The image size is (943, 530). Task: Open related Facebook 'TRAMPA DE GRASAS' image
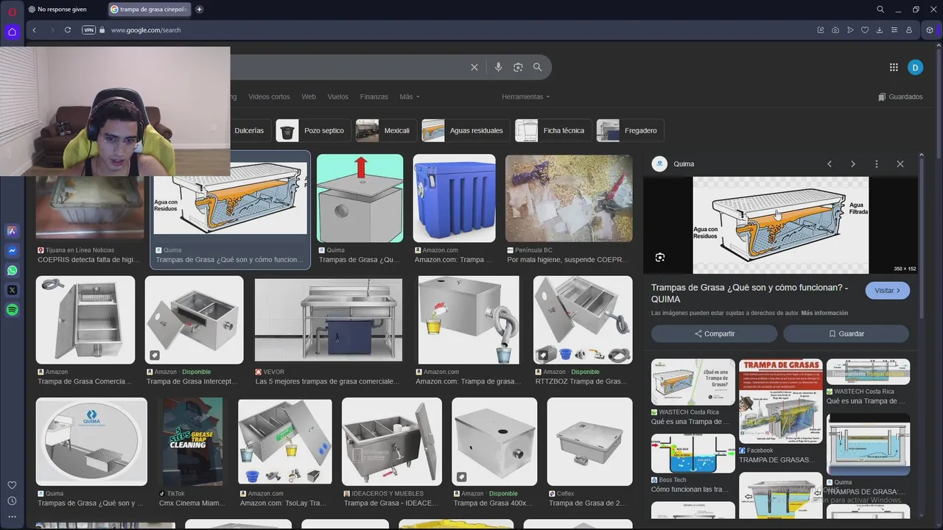780,401
